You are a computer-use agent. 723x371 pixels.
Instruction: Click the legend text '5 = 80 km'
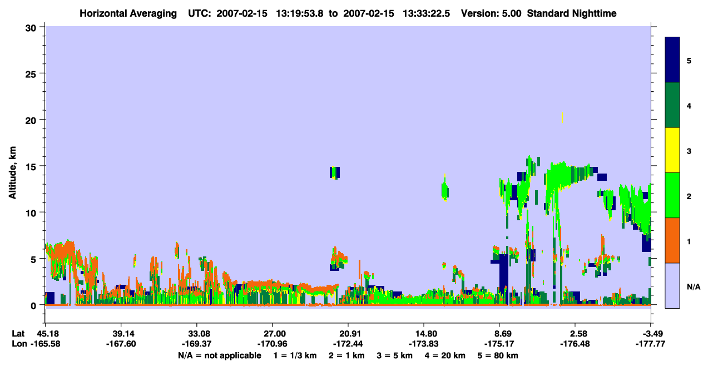(499, 355)
